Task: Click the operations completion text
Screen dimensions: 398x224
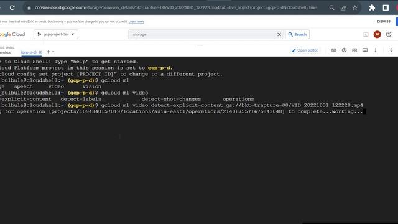Action: coord(238,99)
